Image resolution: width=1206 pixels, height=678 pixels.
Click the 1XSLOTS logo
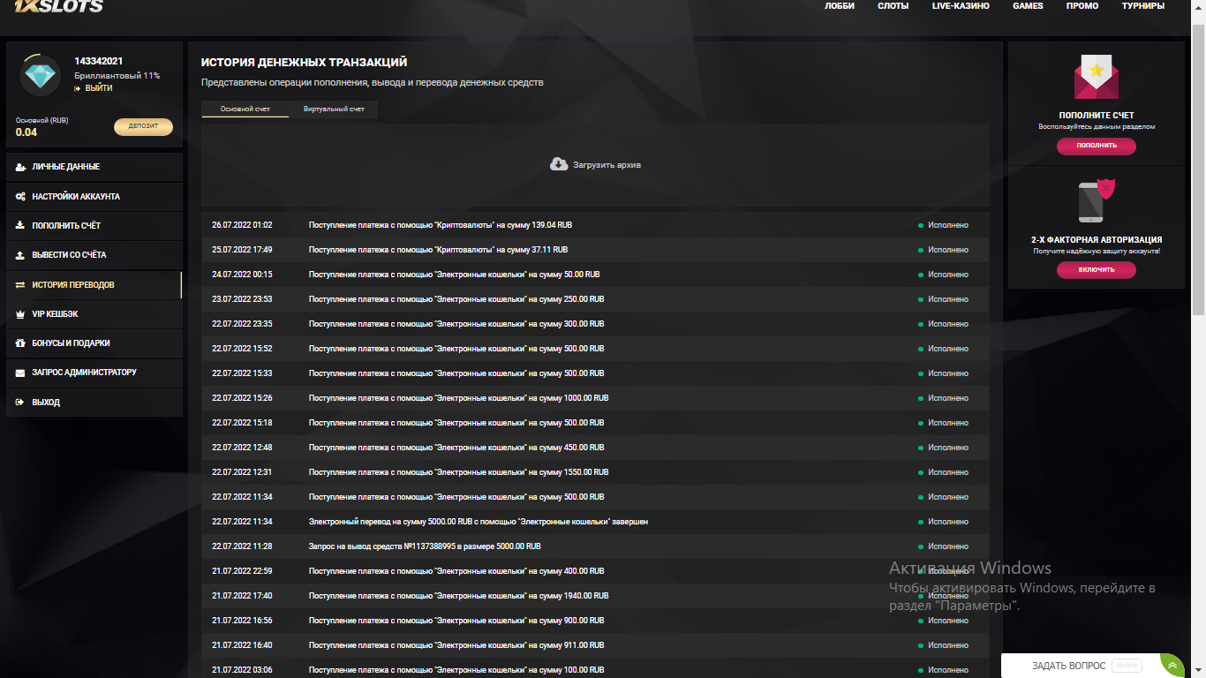58,5
